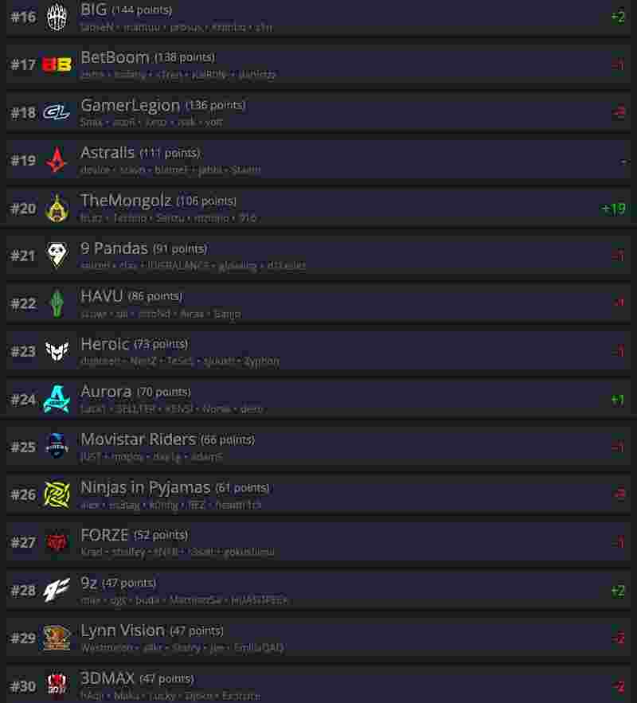Open the Heroic team name link
The width and height of the screenshot is (637, 703).
tap(105, 344)
